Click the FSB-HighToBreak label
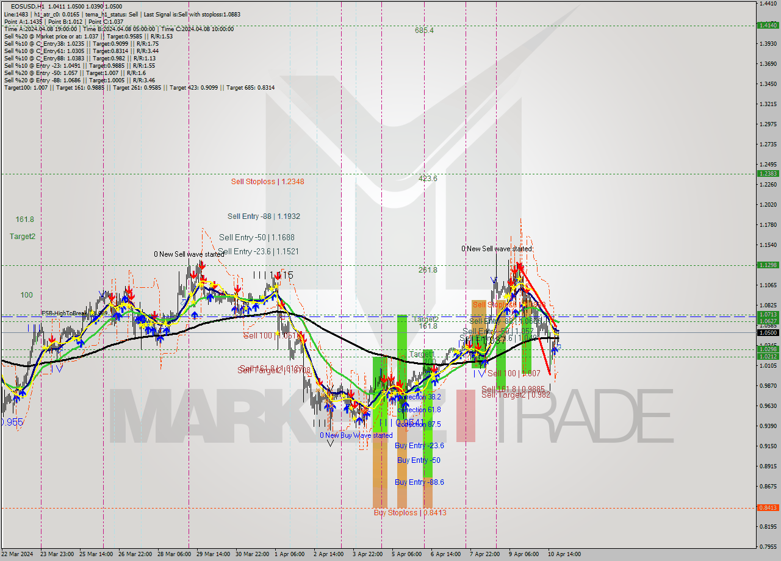 point(74,313)
